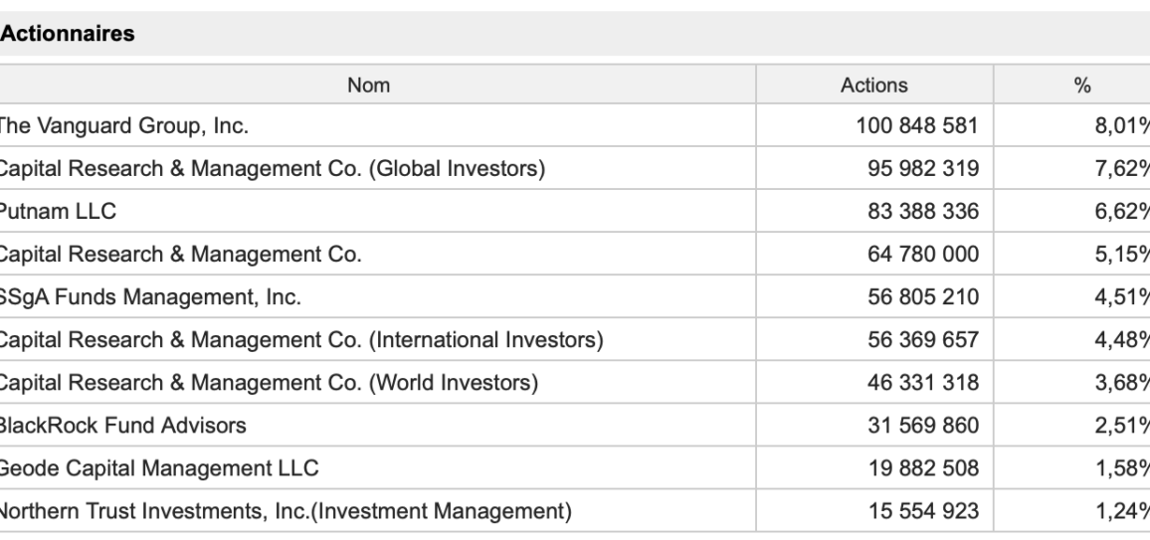The image size is (1150, 540).
Task: Click the 31 569 860 shares value
Action: (922, 425)
